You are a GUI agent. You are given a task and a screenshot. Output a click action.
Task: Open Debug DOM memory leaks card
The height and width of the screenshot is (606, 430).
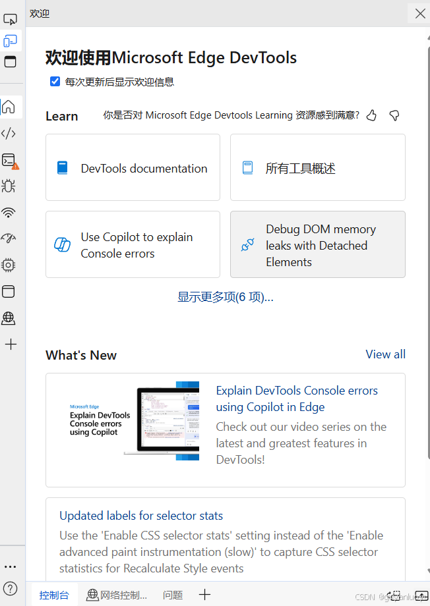point(318,244)
